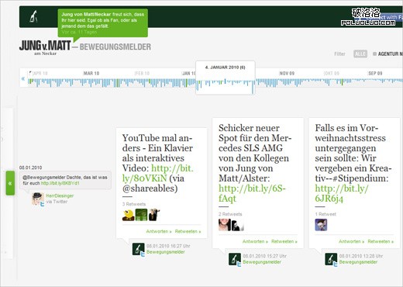Jump to OKT 09 on the timeline

pos(331,73)
